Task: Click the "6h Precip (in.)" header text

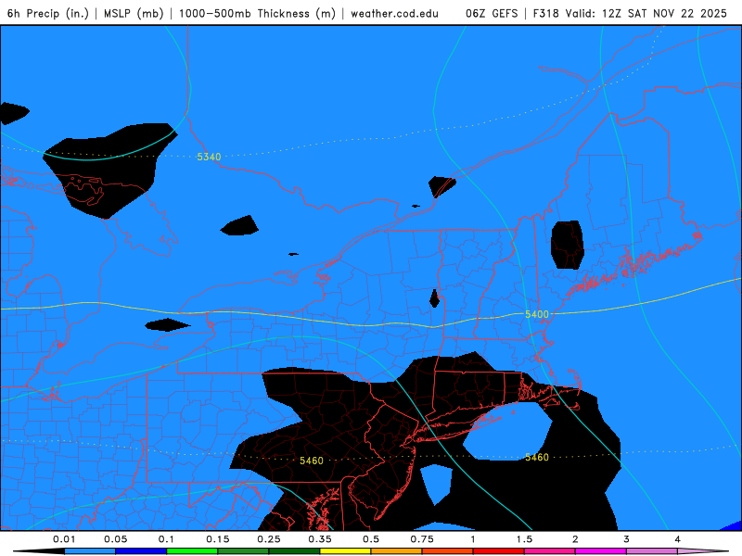Action: pyautogui.click(x=48, y=13)
